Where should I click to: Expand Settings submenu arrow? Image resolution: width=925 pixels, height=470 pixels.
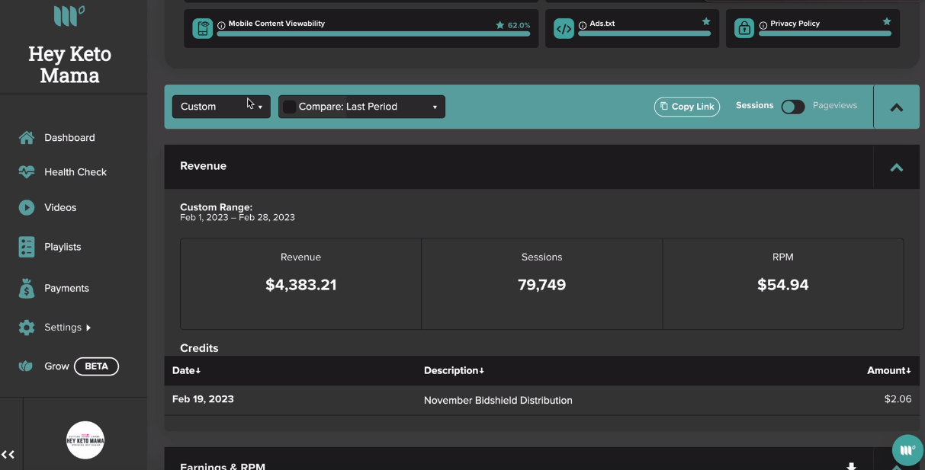point(88,328)
